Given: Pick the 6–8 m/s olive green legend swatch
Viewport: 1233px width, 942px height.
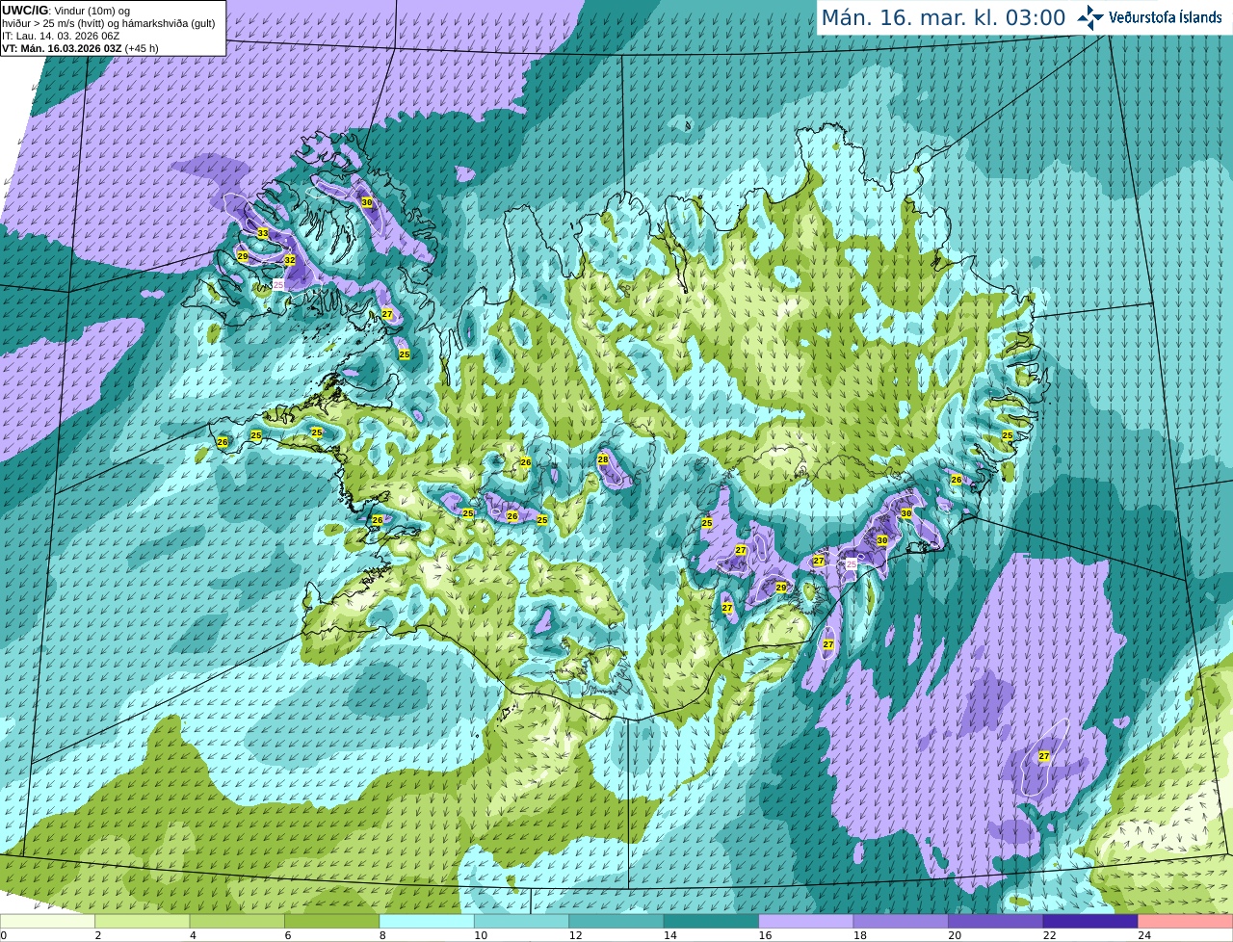Looking at the screenshot, I should (332, 922).
